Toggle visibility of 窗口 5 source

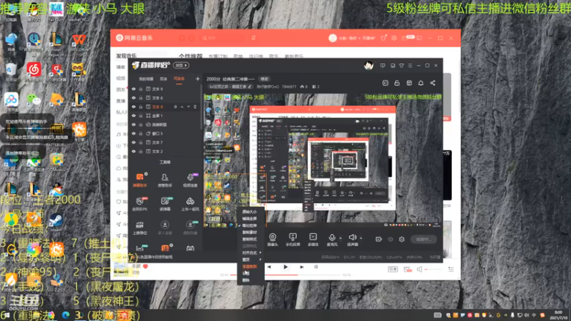point(133,133)
